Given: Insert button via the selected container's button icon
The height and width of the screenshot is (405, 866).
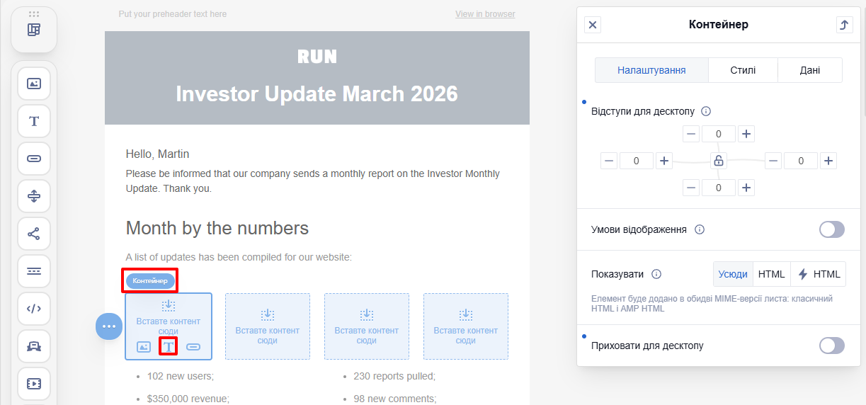Looking at the screenshot, I should tap(193, 347).
